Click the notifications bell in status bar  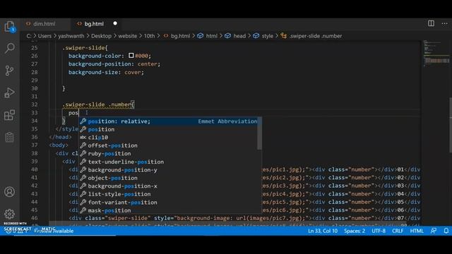(x=446, y=231)
